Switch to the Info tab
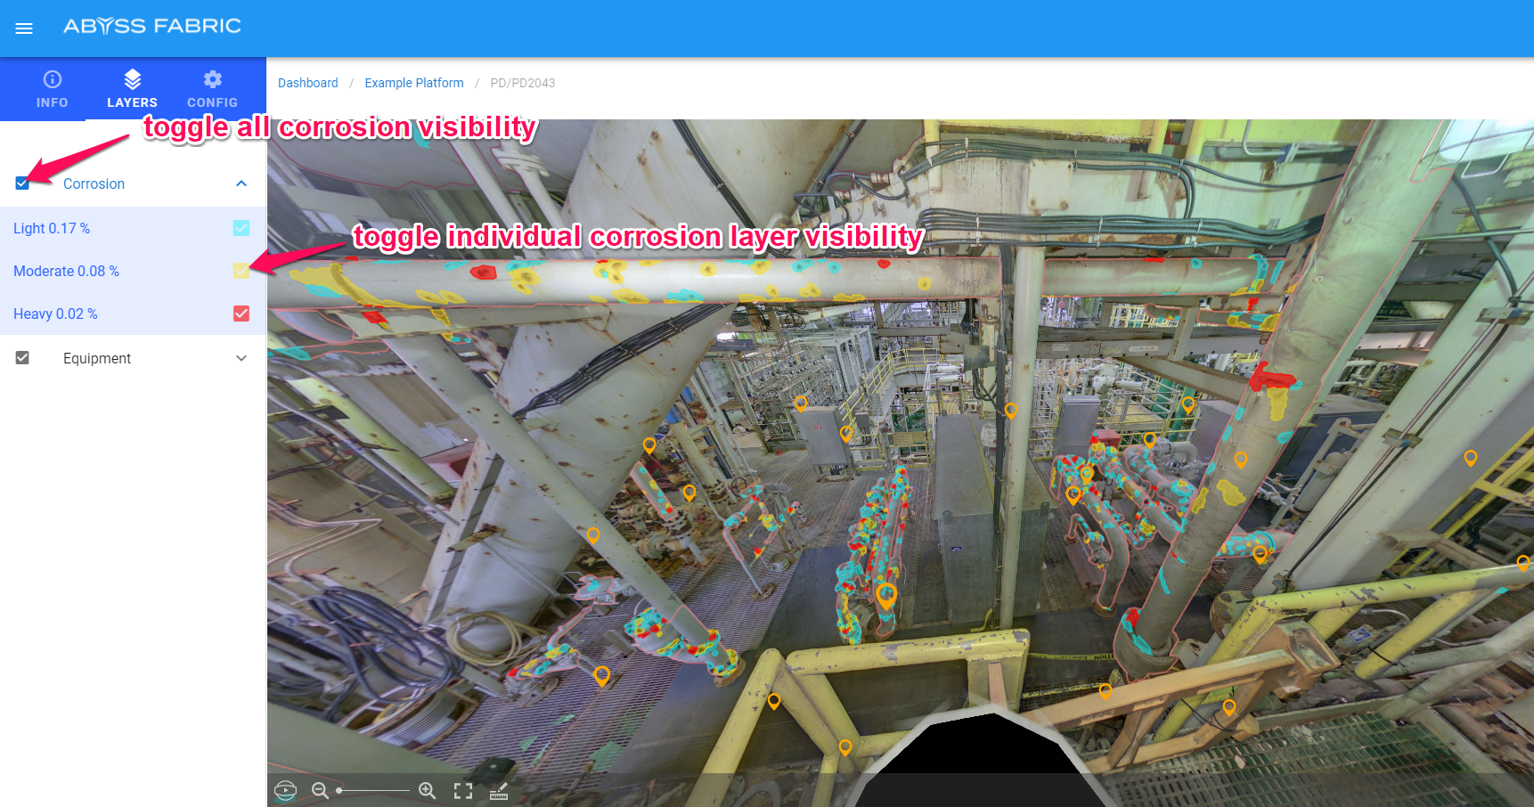The image size is (1534, 807). (52, 89)
